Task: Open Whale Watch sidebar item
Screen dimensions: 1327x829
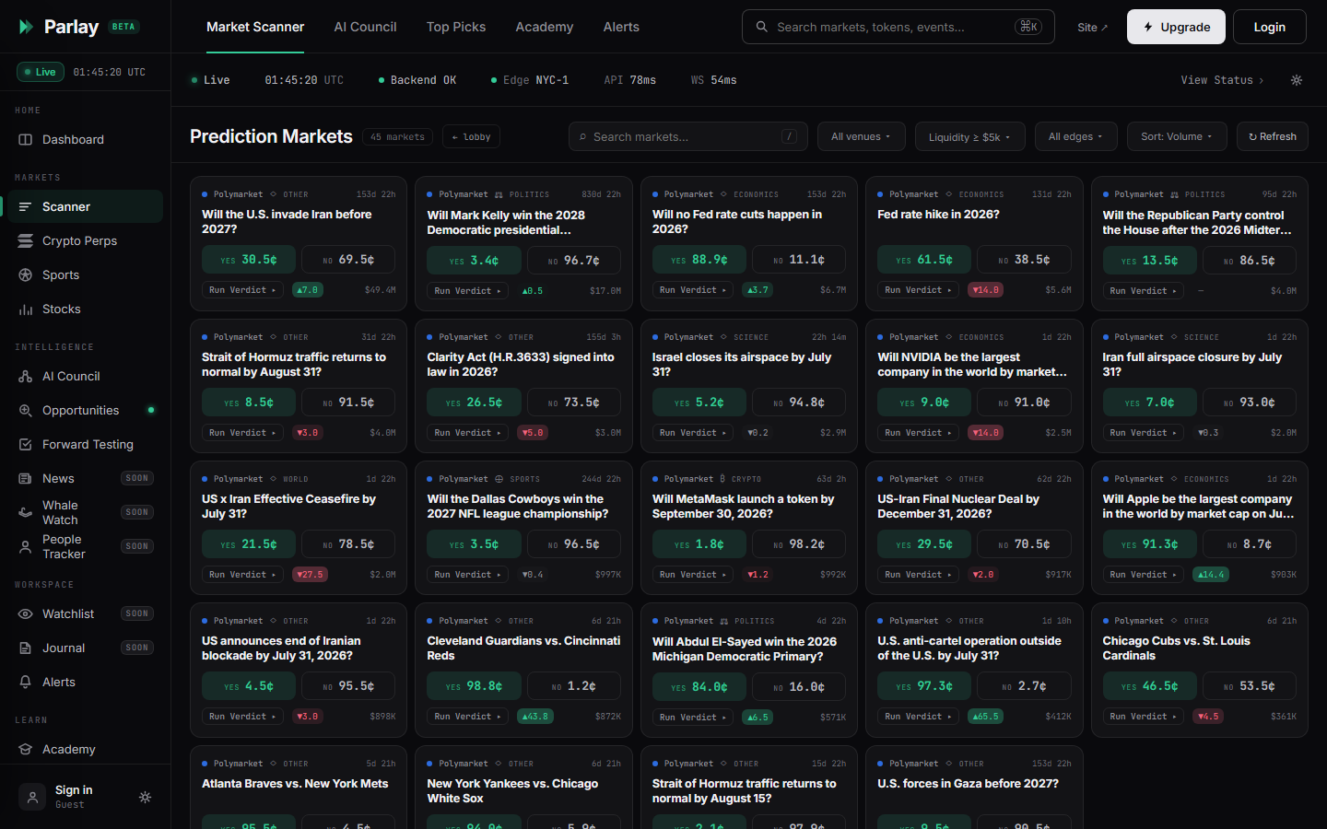Action: pos(85,512)
